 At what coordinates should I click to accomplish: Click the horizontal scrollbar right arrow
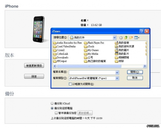(145, 66)
